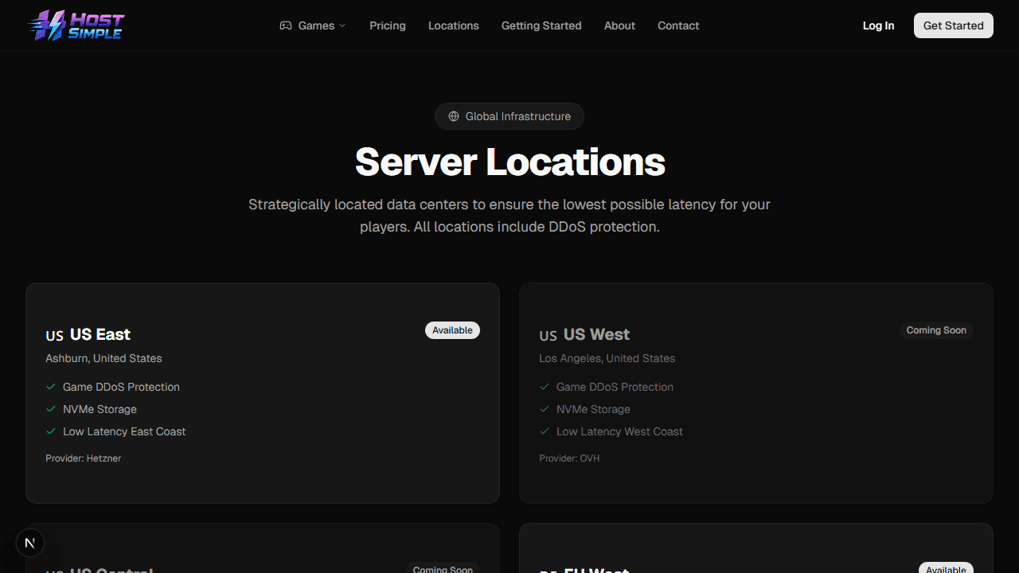Click the Available badge on US East

click(x=452, y=330)
